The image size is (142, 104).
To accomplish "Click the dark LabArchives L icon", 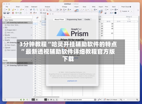I will [x=115, y=13].
